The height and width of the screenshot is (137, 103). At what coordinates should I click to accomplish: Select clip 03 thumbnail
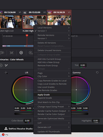pos(59,21)
